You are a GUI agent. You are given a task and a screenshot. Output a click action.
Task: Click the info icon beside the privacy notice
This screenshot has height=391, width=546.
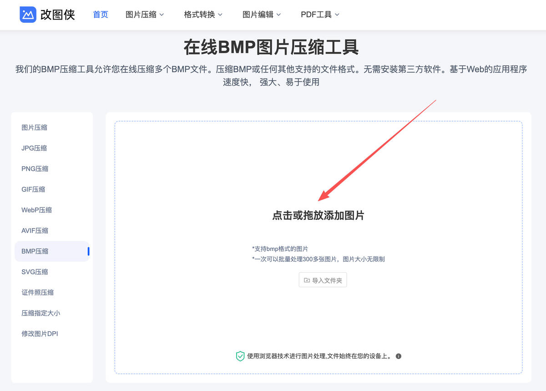coord(399,356)
